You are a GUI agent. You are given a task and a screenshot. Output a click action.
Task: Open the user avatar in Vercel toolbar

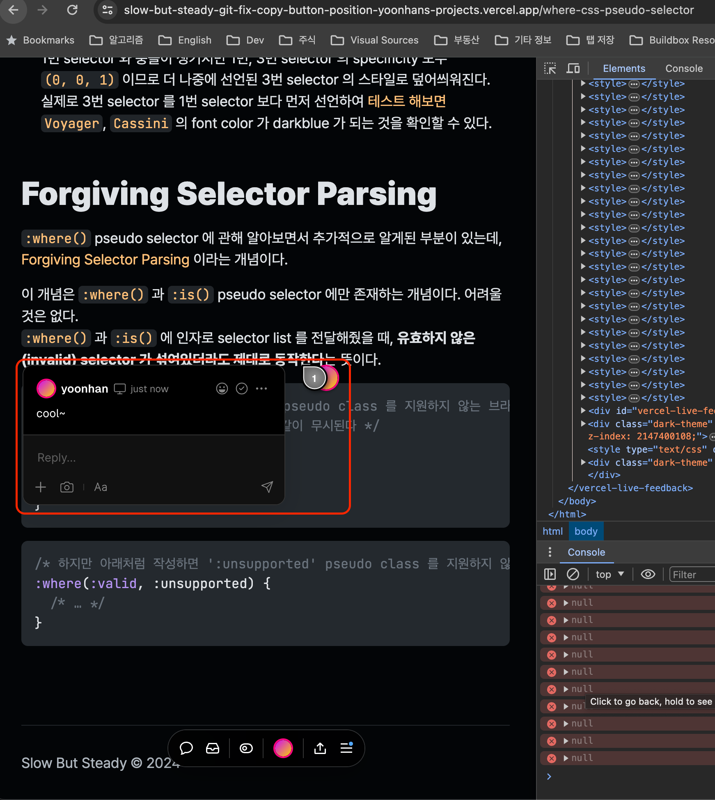[283, 748]
